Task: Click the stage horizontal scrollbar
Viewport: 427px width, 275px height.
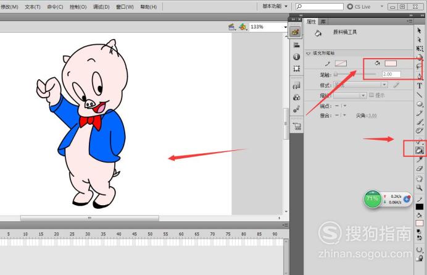Action: click(x=89, y=218)
